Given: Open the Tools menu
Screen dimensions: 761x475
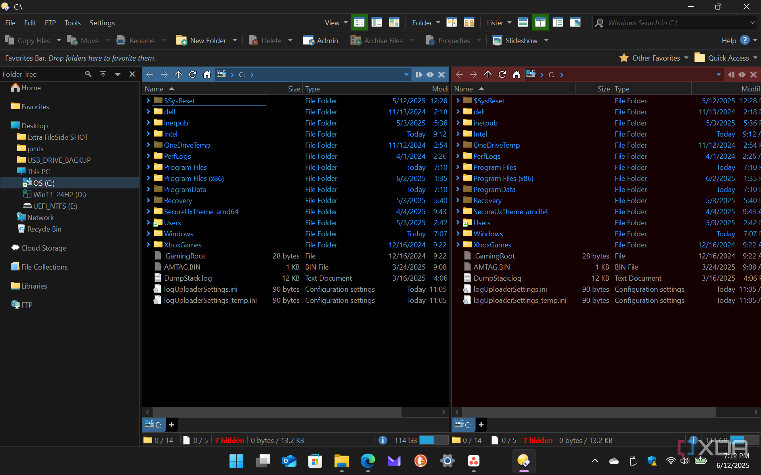Looking at the screenshot, I should [72, 23].
